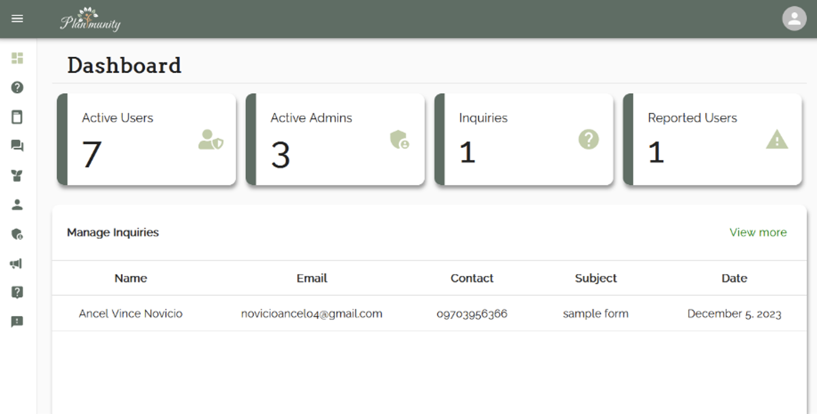817x414 pixels.
Task: Click the calendar sidebar icon
Action: (17, 117)
